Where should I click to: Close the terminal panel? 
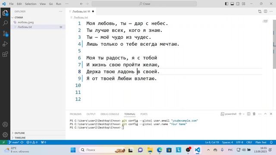[x=271, y=114]
